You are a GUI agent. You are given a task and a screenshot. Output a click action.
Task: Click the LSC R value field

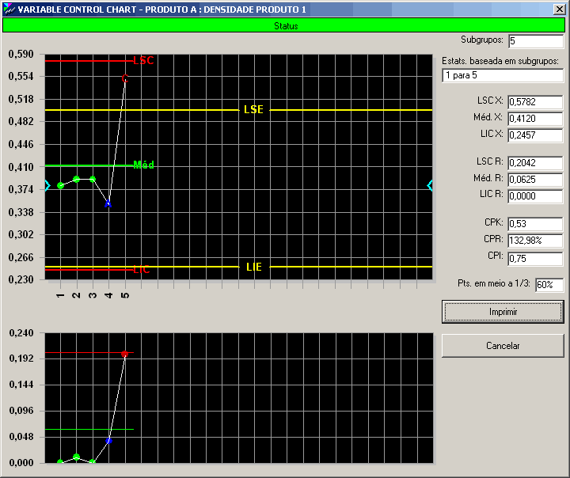click(x=534, y=163)
